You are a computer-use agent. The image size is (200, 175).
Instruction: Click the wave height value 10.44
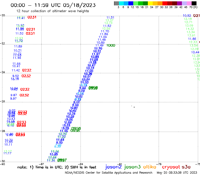(195, 52)
